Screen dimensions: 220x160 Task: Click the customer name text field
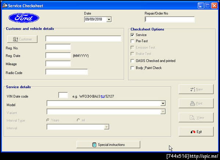pyautogui.click(x=83, y=39)
